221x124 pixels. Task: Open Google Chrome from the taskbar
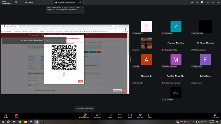click(20, 122)
